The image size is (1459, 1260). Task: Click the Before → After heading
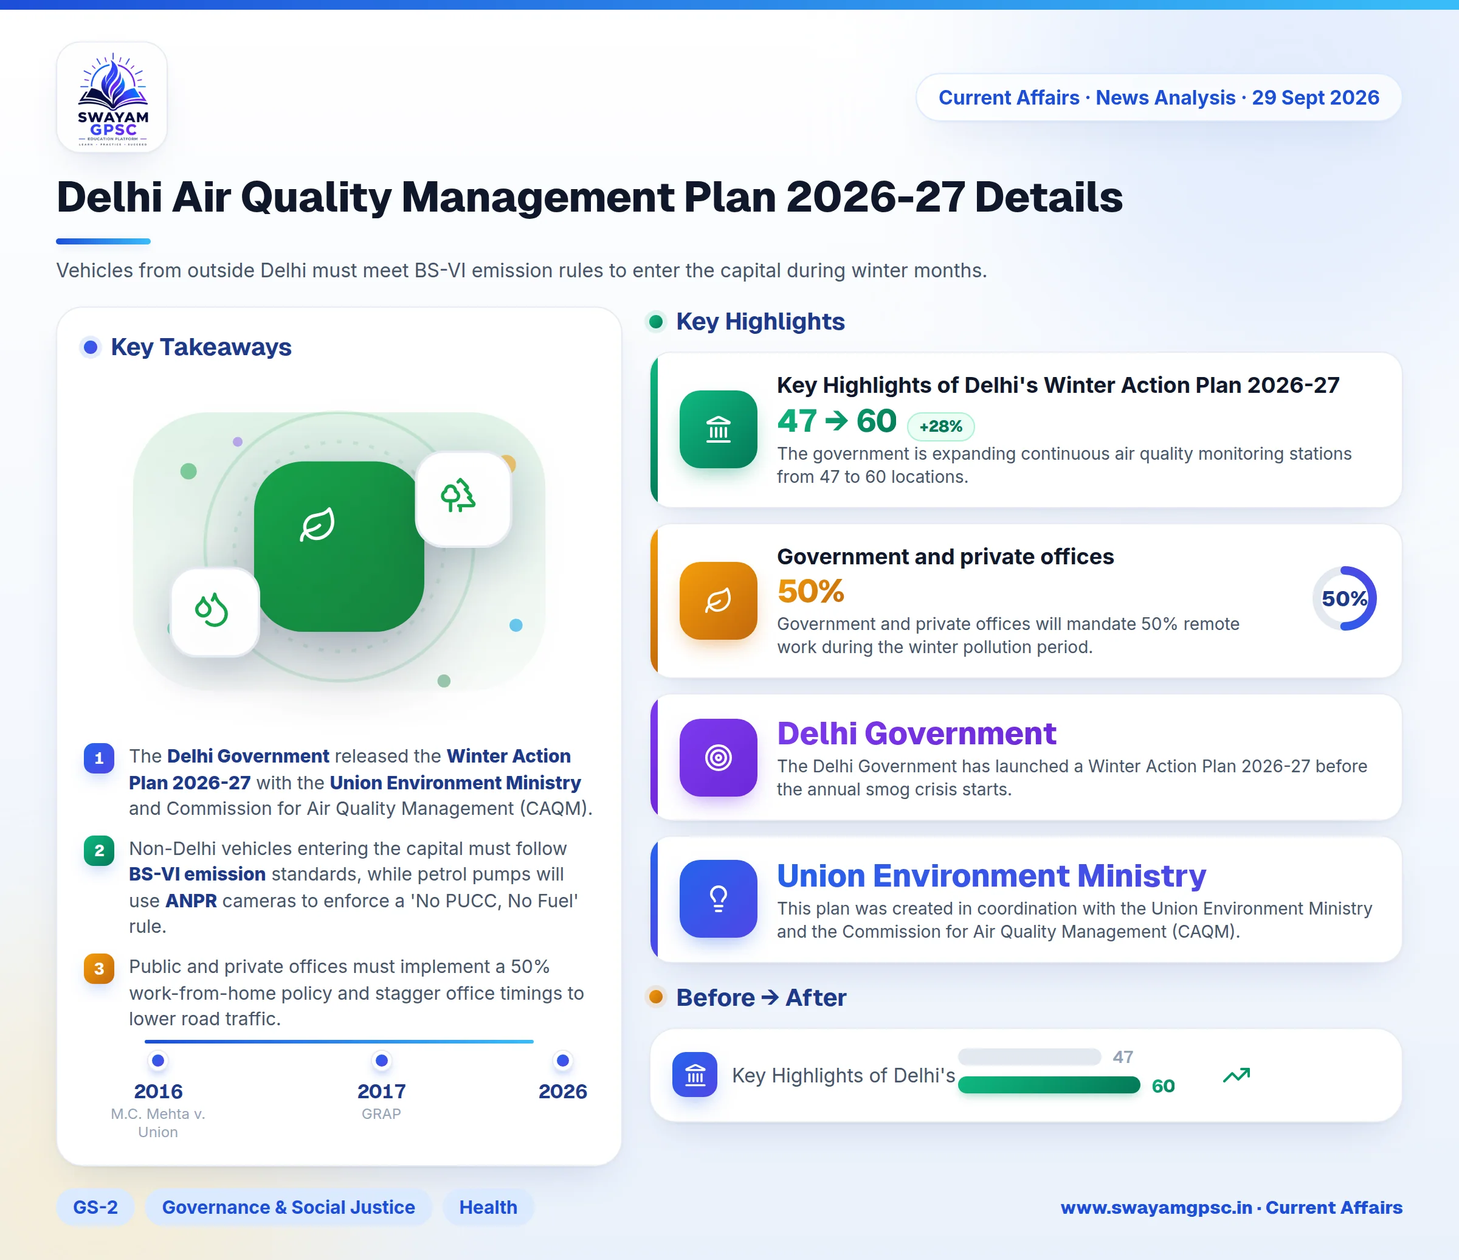tap(761, 997)
